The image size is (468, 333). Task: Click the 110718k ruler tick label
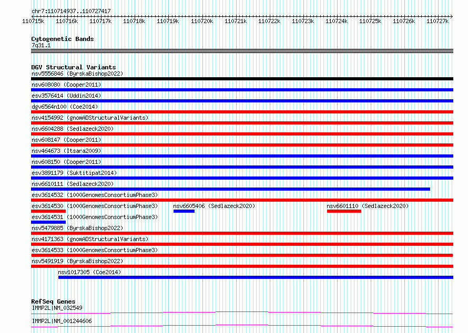click(x=134, y=21)
